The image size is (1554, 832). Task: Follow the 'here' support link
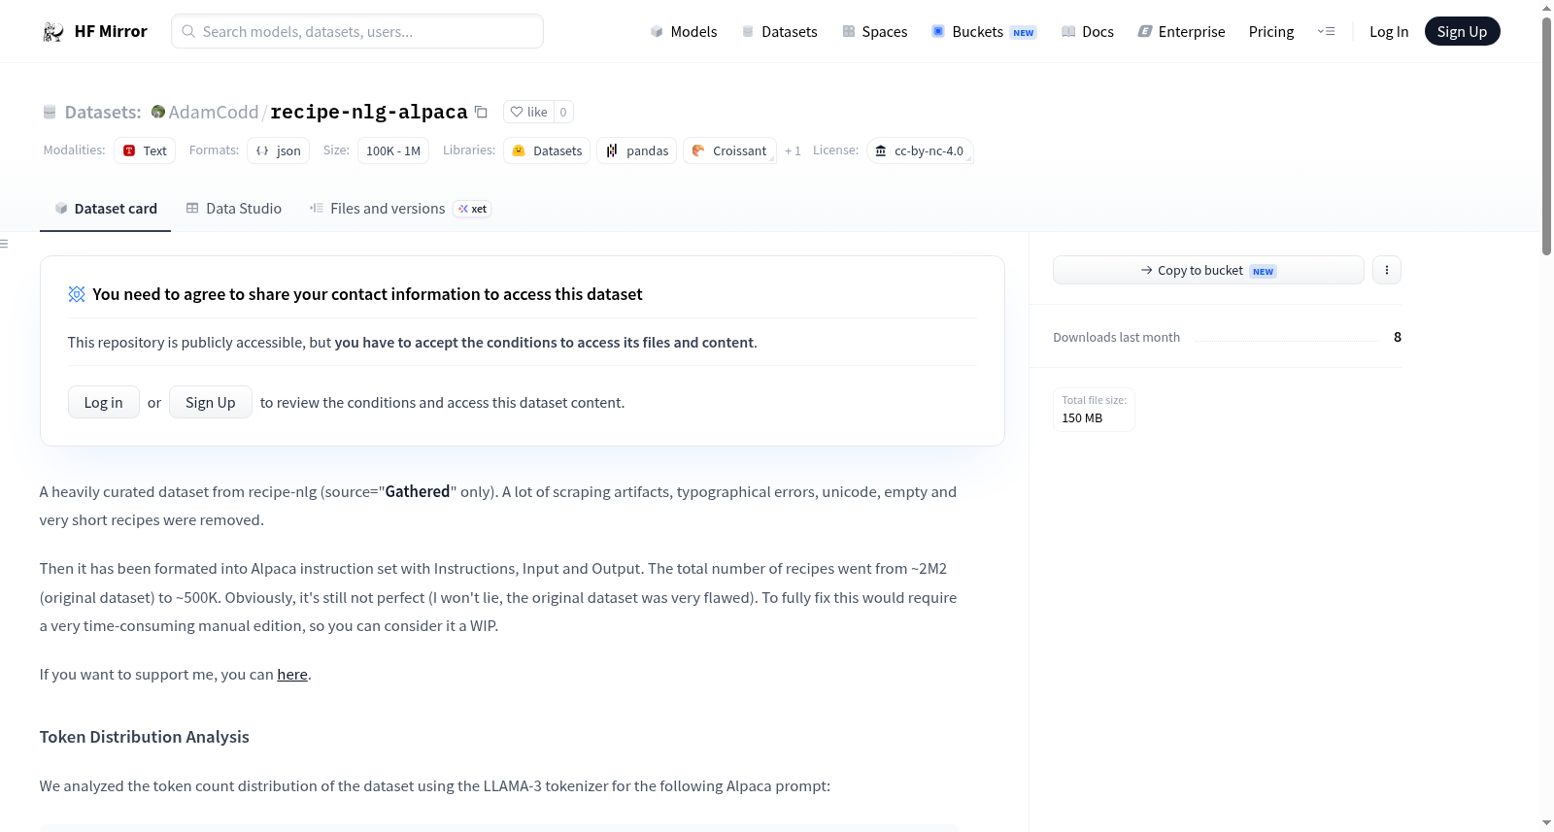292,675
